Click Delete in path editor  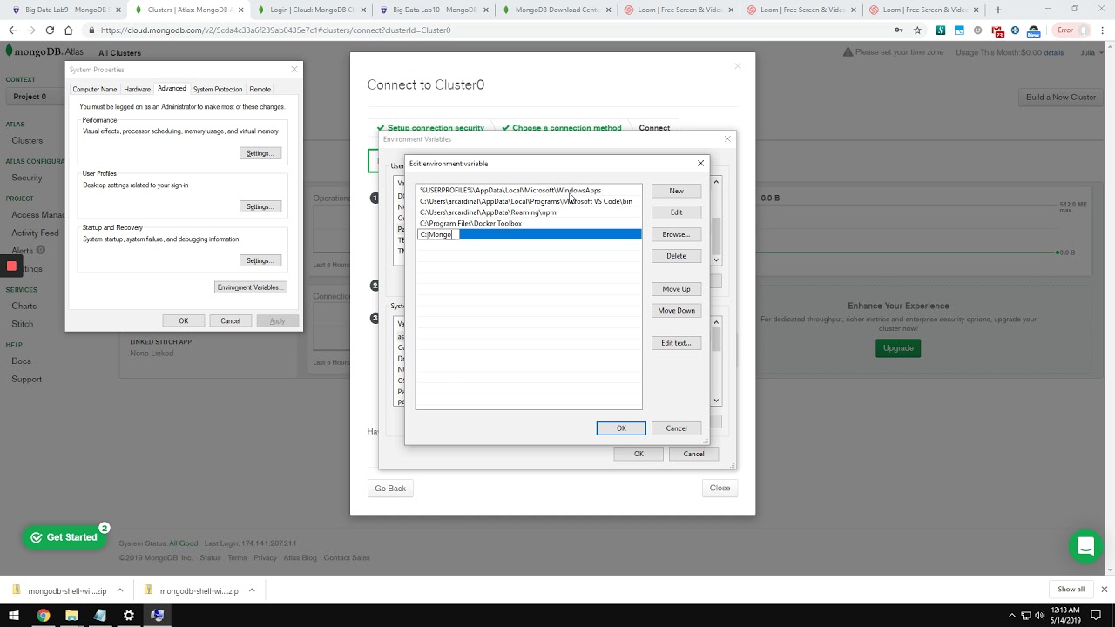coord(676,256)
